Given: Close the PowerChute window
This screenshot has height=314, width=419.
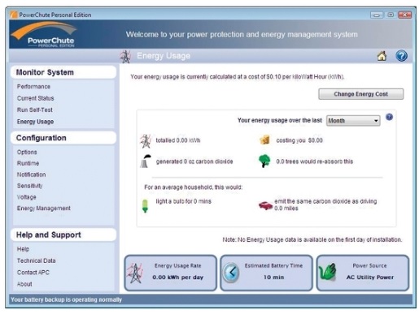Looking at the screenshot, I should point(404,15).
